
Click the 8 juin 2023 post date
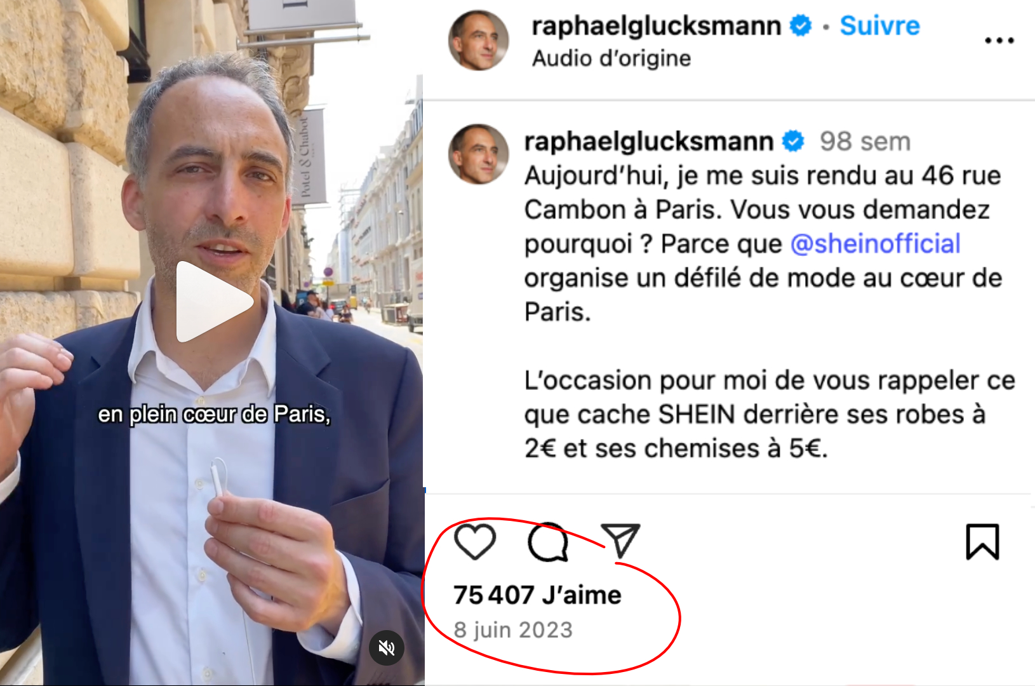[x=513, y=630]
